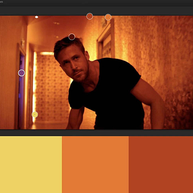This screenshot has height=193, width=193.
Task: Select the yellow color picker marker near the floor
Action: 35,115
